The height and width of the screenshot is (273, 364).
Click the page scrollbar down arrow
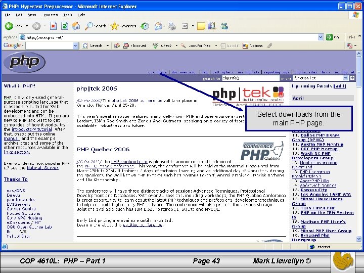coord(358,239)
